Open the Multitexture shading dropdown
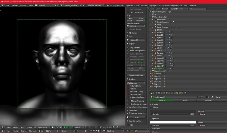 click(x=136, y=83)
